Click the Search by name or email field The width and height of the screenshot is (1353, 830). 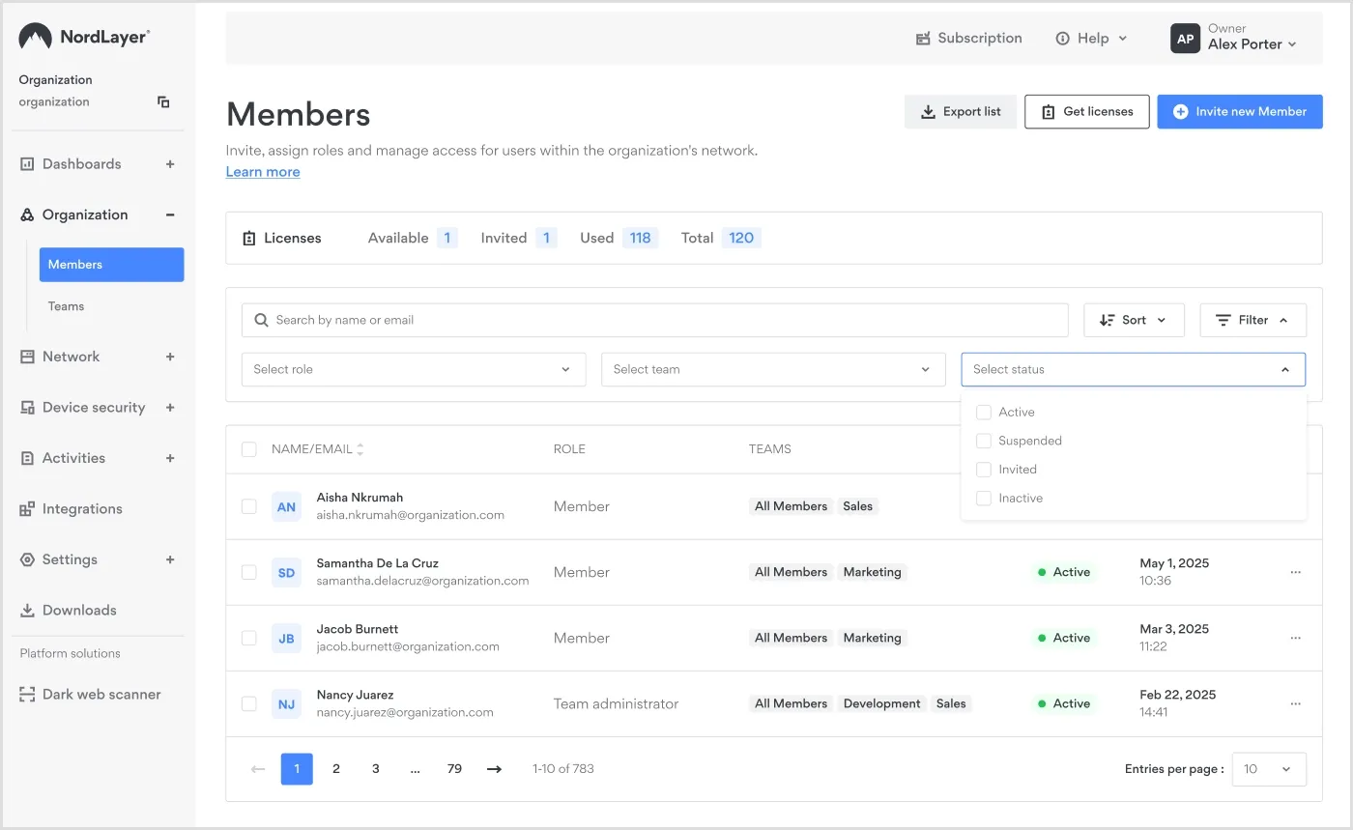(654, 320)
